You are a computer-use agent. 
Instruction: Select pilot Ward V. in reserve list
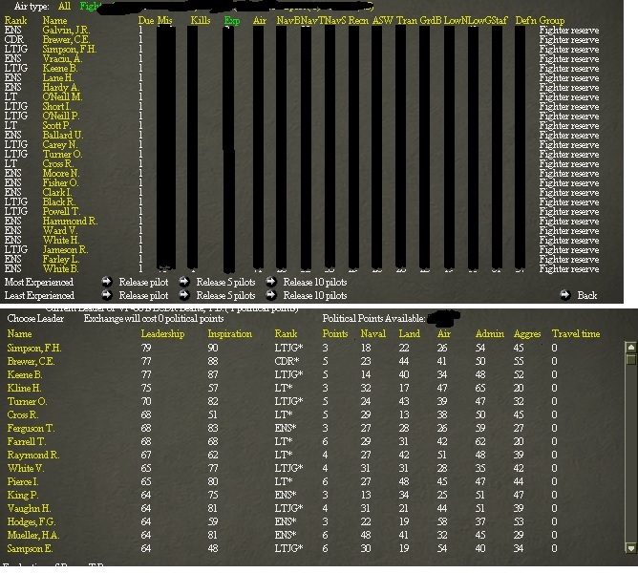[59, 231]
